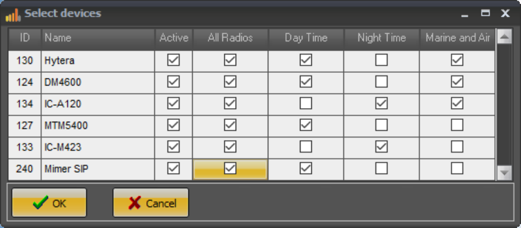
Task: Click the Marine and Air column header
Action: pyautogui.click(x=457, y=39)
